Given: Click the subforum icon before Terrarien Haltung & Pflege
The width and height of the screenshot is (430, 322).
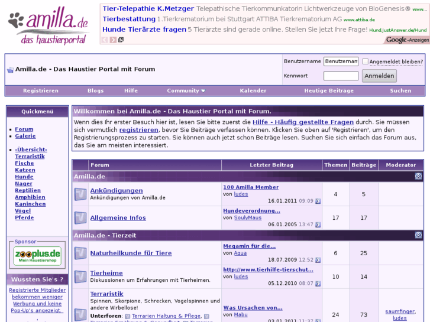Looking at the screenshot, I should pyautogui.click(x=128, y=316).
